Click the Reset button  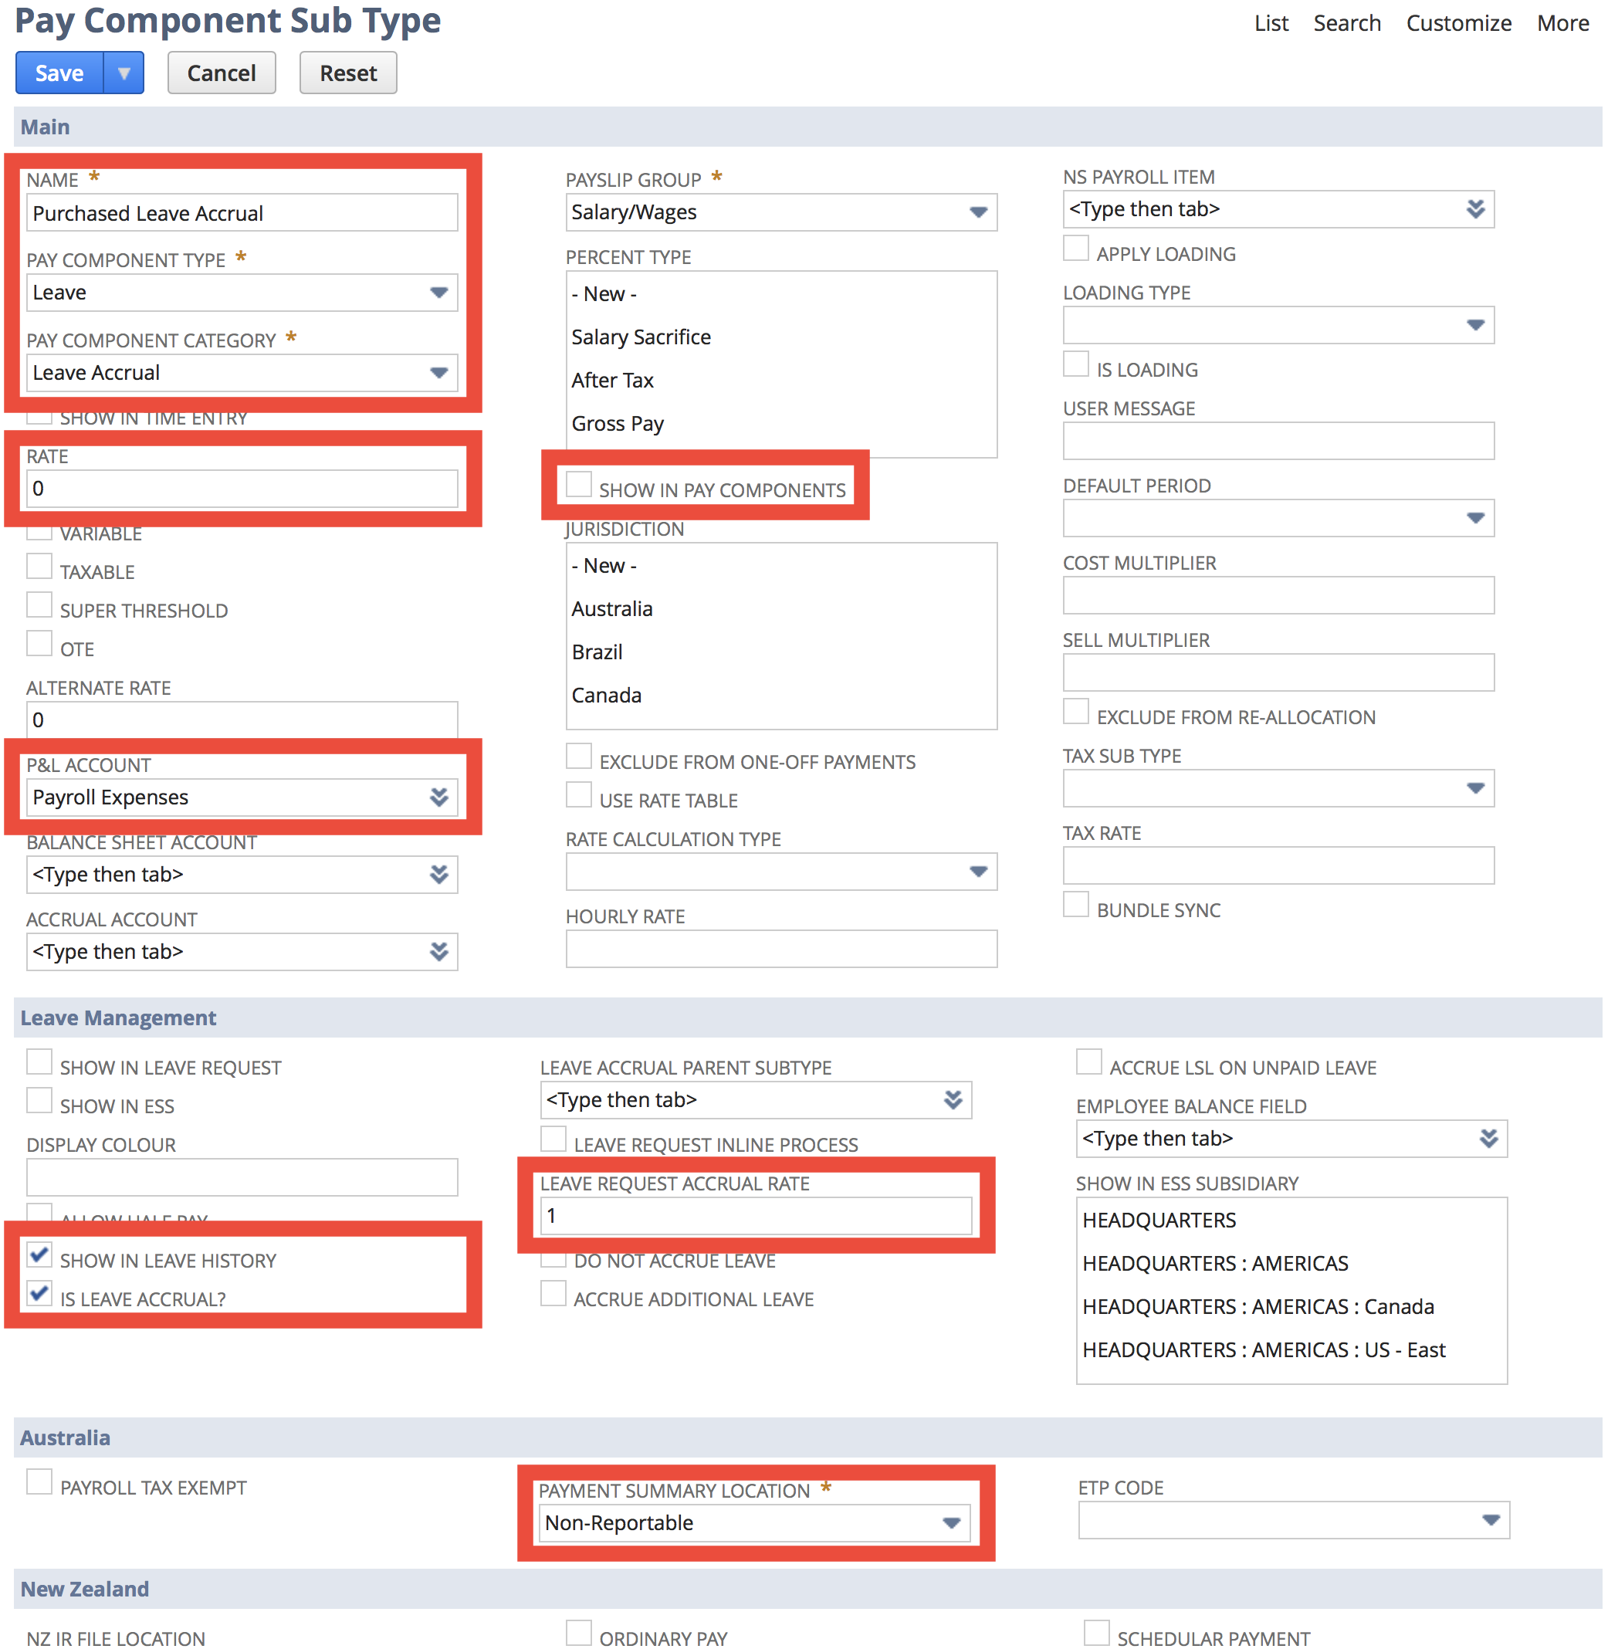(347, 73)
